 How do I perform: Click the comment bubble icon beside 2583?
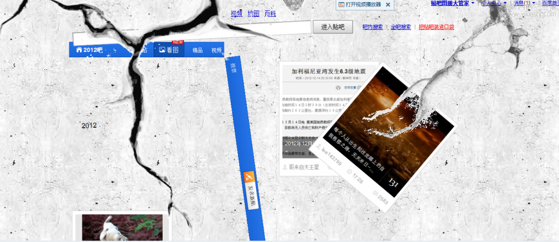[x=375, y=193]
